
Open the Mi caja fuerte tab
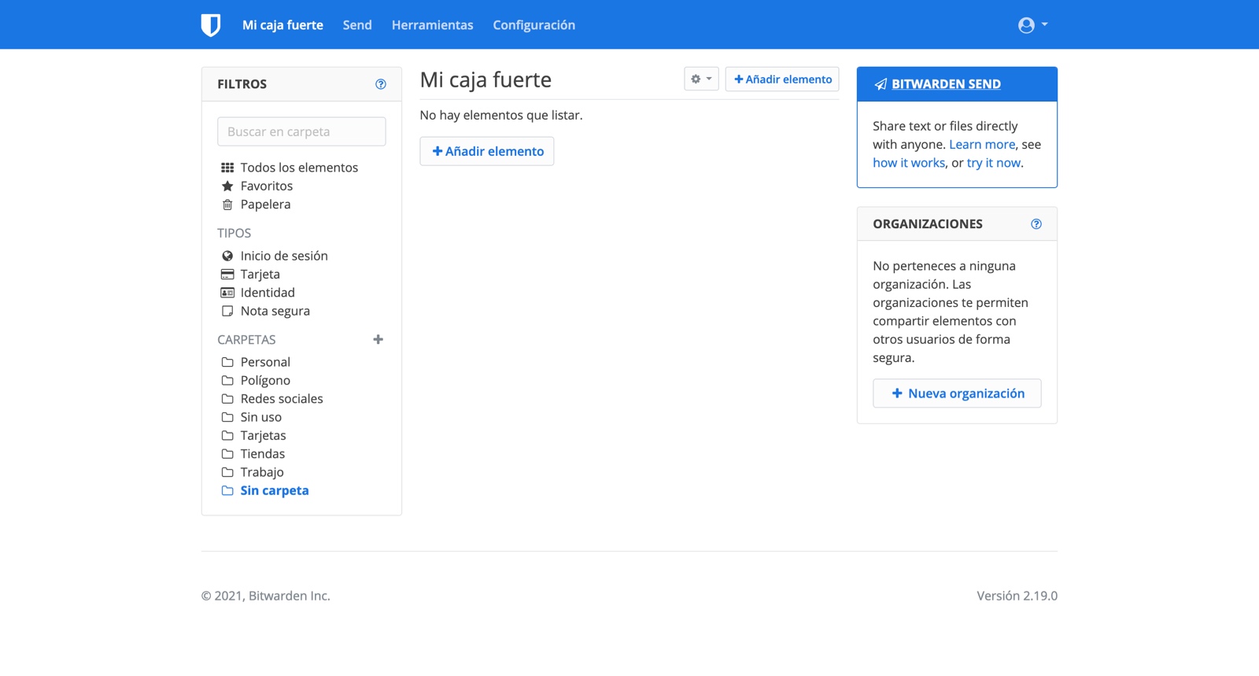[282, 25]
